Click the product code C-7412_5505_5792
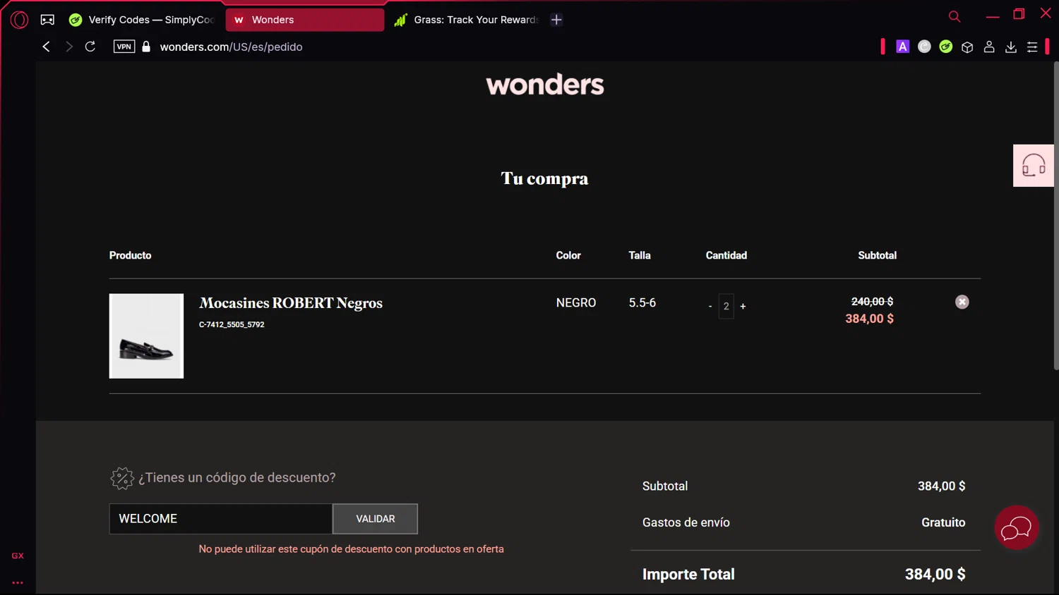The height and width of the screenshot is (595, 1059). click(232, 324)
